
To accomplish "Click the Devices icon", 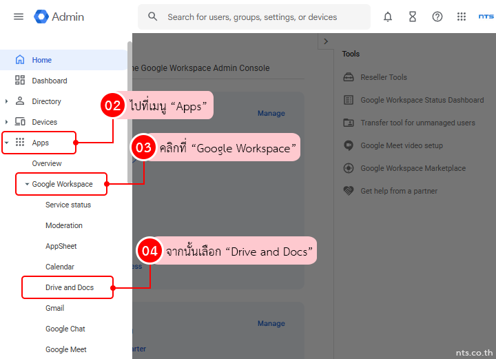I will [20, 121].
